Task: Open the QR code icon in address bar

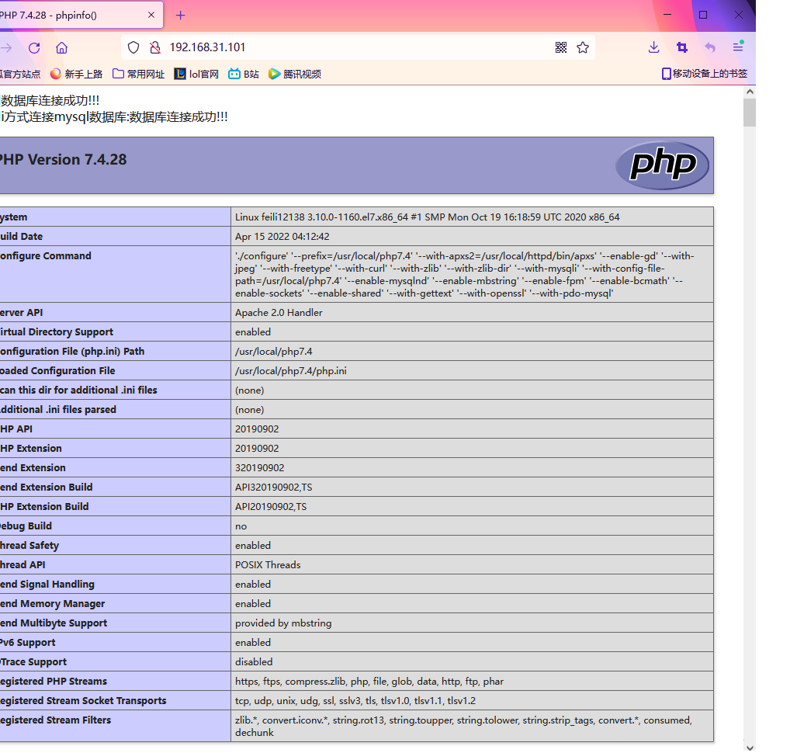Action: pos(561,47)
